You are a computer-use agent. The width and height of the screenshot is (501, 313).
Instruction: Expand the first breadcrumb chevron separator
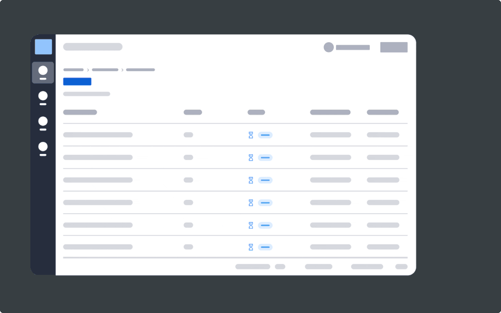click(88, 69)
